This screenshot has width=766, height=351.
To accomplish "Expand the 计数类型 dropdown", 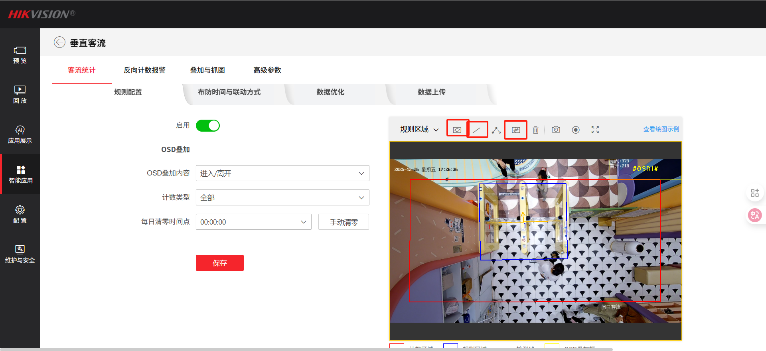I will pos(282,197).
